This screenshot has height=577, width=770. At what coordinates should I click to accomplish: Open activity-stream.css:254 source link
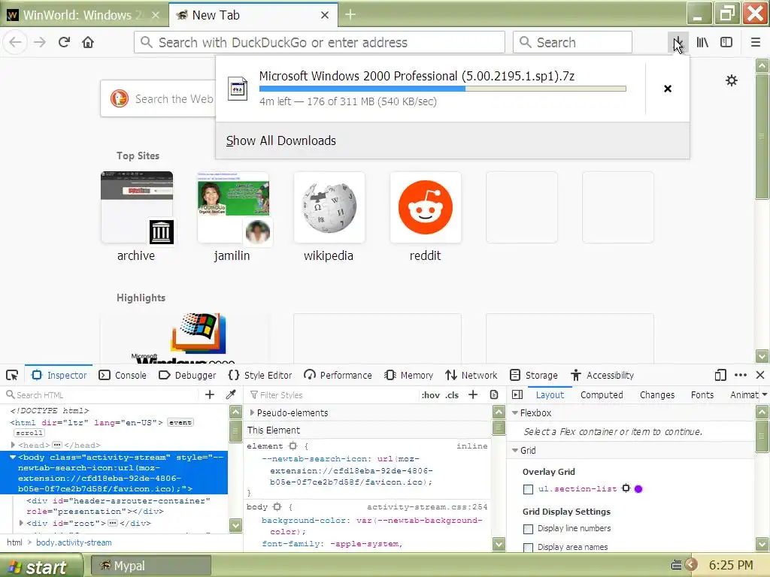(x=427, y=507)
